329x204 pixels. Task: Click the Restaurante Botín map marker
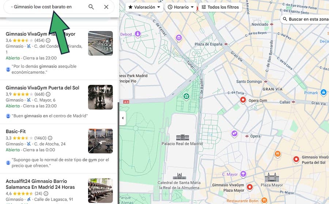tap(264, 201)
